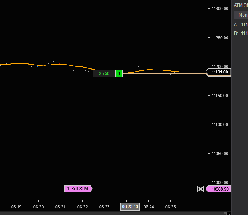Select the pink stop order line
This screenshot has width=248, height=215.
(x=145, y=189)
